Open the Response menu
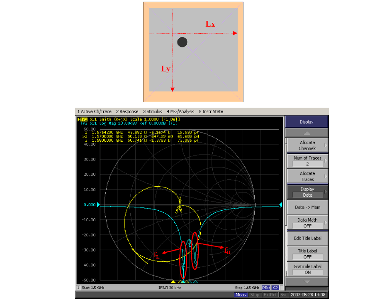Viewport: 370px width, 303px height. pos(127,111)
